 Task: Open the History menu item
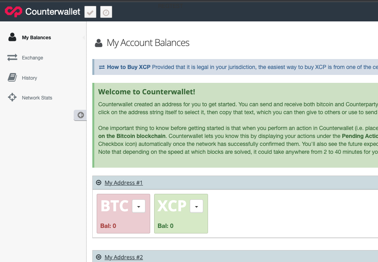29,78
